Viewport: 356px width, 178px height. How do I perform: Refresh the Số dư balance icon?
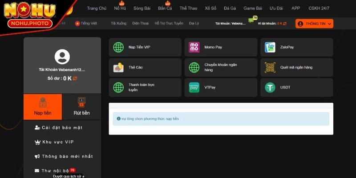(75, 78)
